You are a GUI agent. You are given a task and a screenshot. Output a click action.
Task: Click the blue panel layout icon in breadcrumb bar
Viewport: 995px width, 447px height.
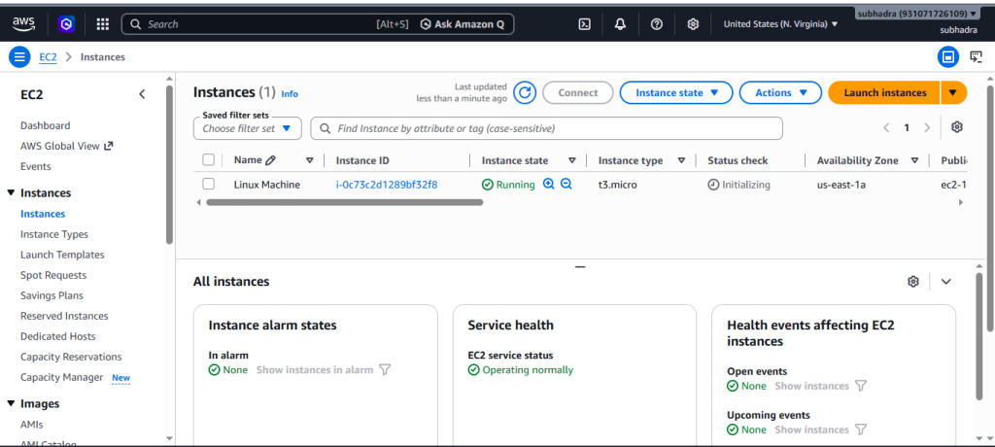coord(948,57)
